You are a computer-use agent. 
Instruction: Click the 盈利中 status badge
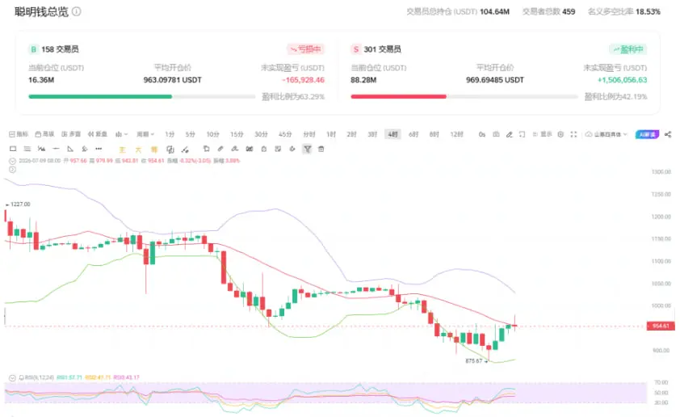[628, 49]
